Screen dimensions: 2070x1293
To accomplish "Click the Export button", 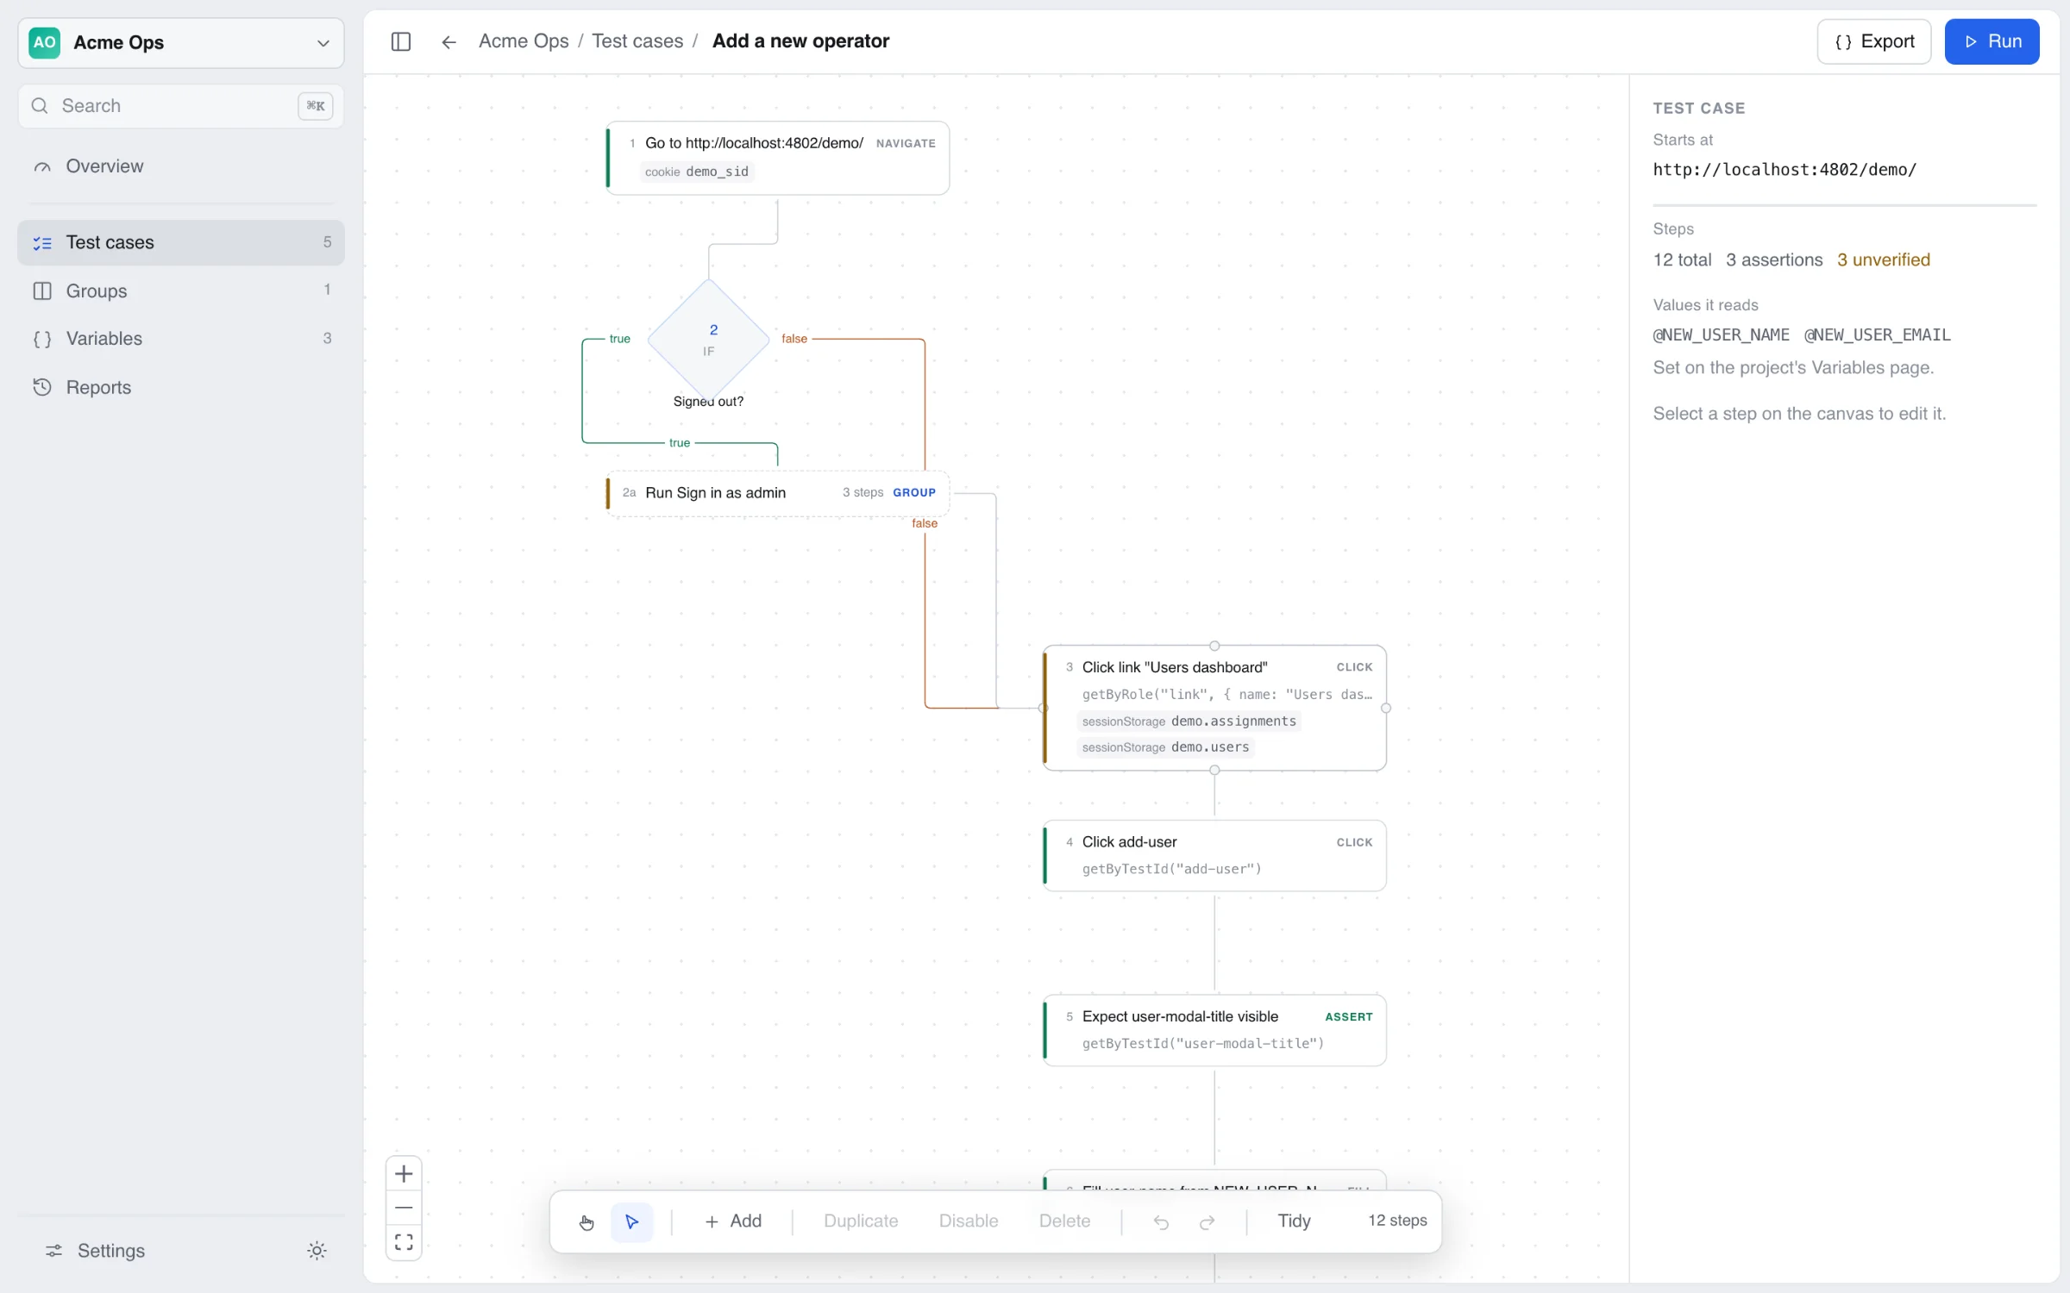I will (1874, 41).
